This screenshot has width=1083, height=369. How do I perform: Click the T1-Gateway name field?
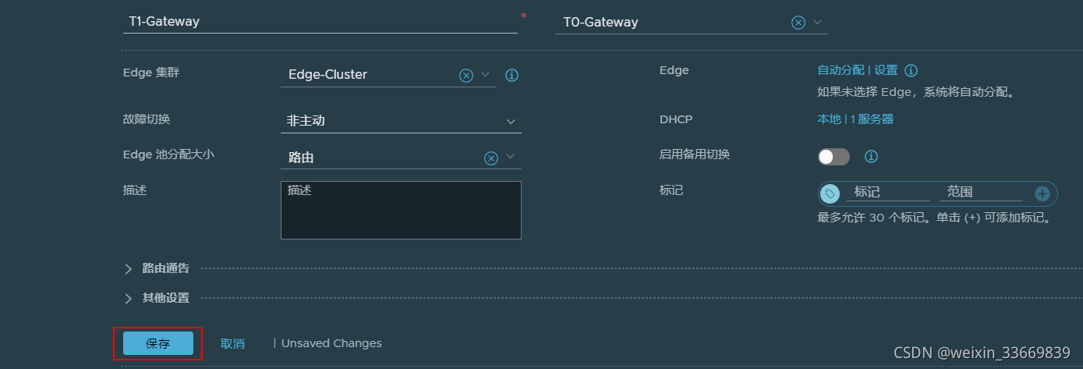tap(320, 22)
